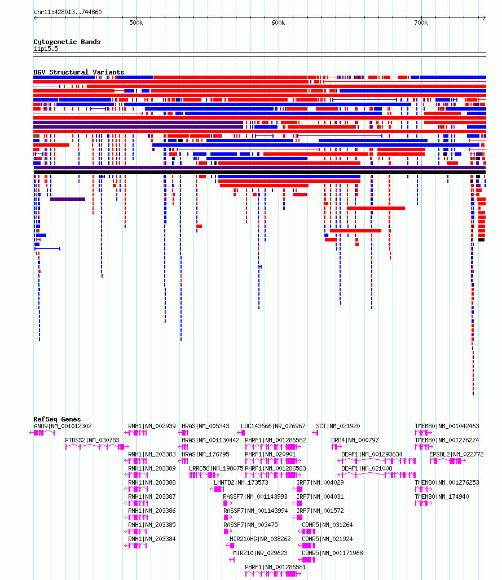Viewport: 502px width, 580px height.
Task: Click the 500k ruler tick label
Action: pos(136,23)
